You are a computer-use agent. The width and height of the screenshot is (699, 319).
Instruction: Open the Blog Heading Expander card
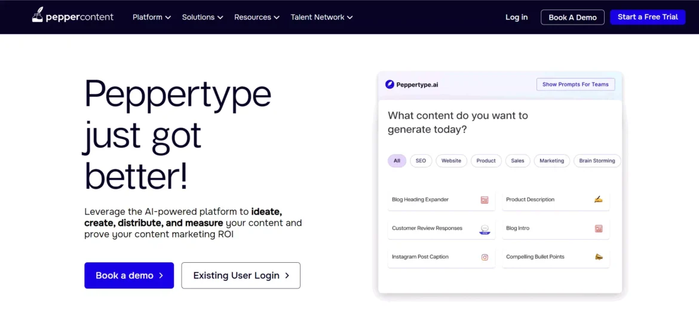click(x=442, y=200)
